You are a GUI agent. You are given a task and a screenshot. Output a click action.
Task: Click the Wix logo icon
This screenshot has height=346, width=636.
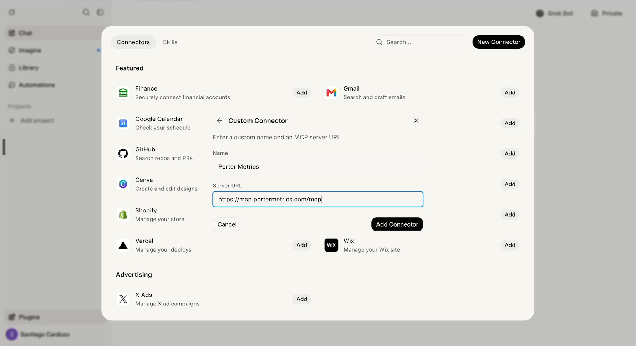click(x=331, y=245)
